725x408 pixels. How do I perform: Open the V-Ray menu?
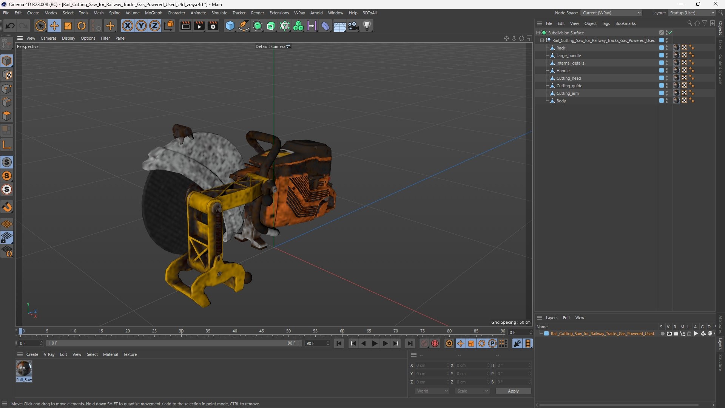(x=299, y=13)
